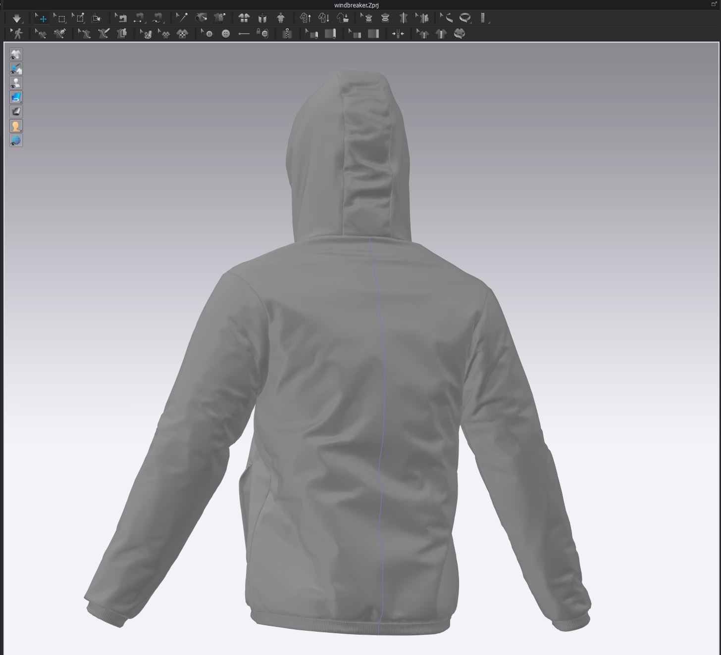Screen dimensions: 721x655
Task: Activate the Select/Move tool
Action: (x=42, y=18)
